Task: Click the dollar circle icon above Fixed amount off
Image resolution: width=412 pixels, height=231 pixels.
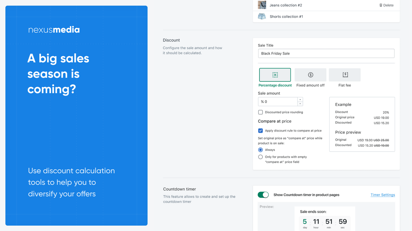Action: click(310, 74)
